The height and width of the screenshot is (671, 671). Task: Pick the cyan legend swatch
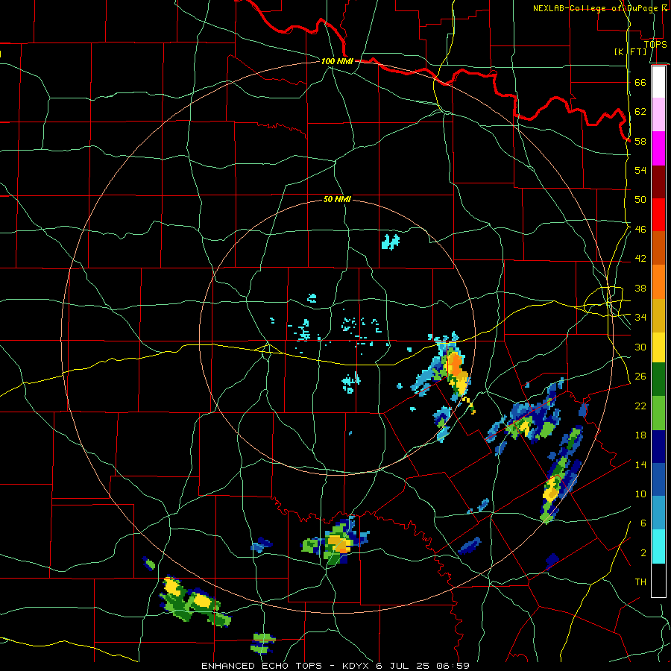pos(658,546)
